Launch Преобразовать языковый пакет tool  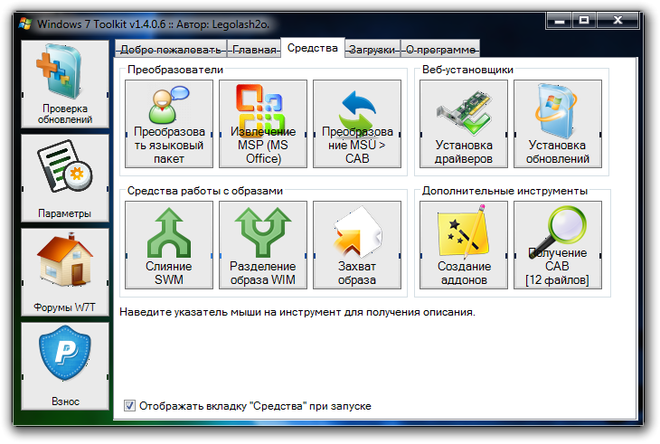click(x=169, y=124)
